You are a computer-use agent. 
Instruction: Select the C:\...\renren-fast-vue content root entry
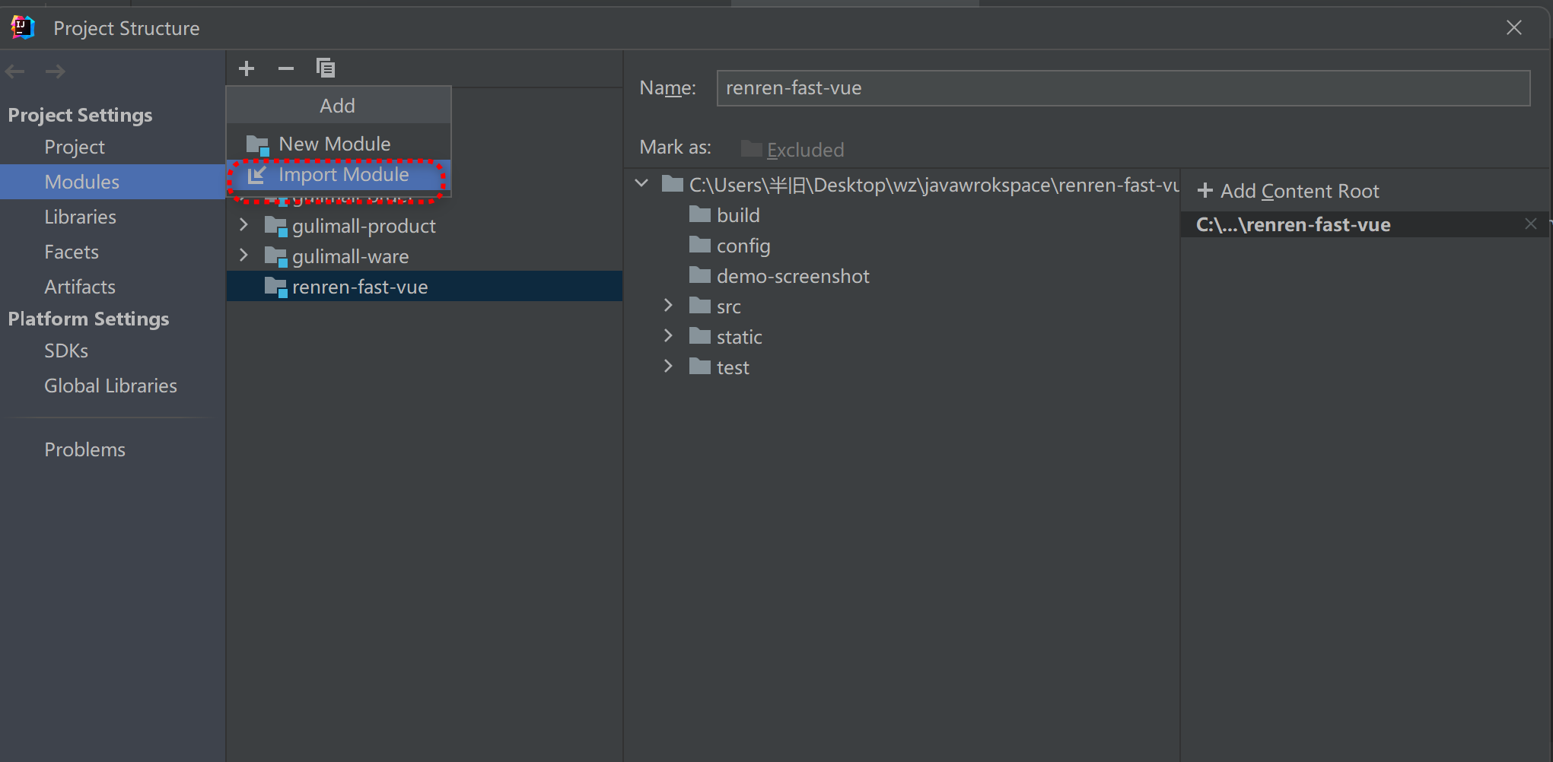point(1364,224)
